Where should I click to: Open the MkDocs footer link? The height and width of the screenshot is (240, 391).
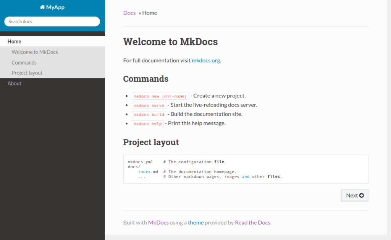(x=158, y=222)
